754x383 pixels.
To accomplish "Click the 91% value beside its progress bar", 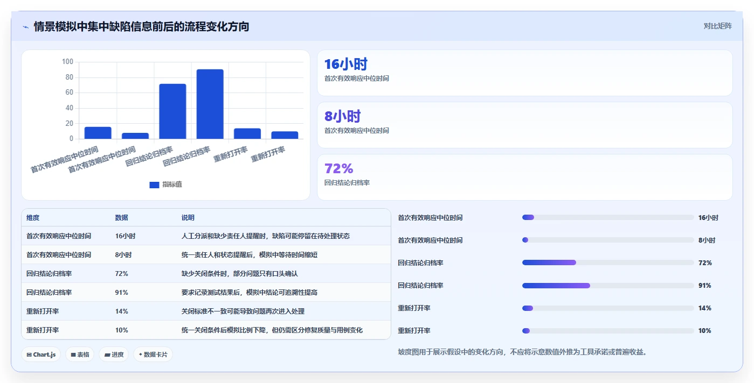I will pyautogui.click(x=705, y=286).
